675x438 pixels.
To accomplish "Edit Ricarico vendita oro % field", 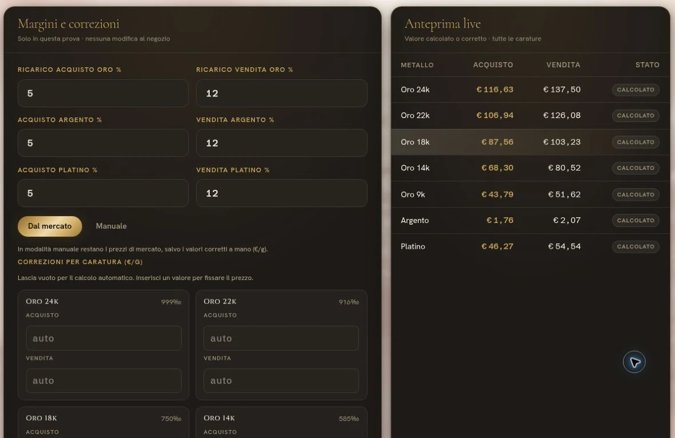I will tap(282, 93).
